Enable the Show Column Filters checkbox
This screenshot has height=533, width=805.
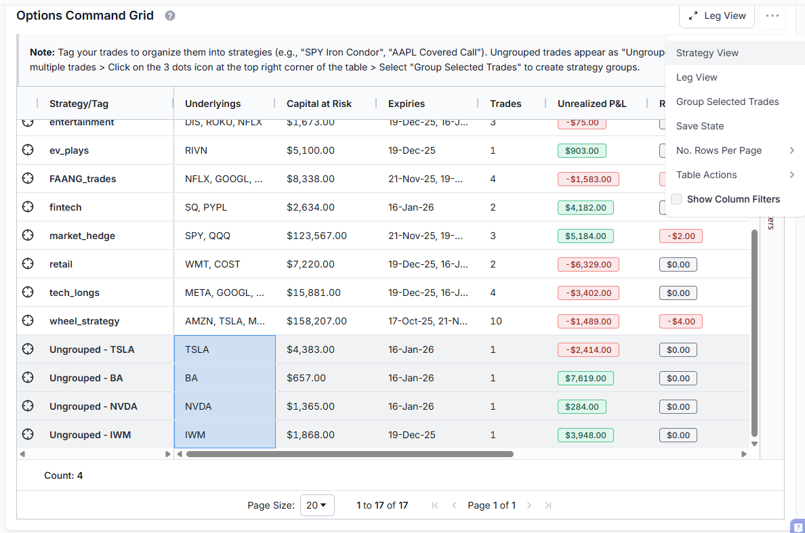click(676, 199)
